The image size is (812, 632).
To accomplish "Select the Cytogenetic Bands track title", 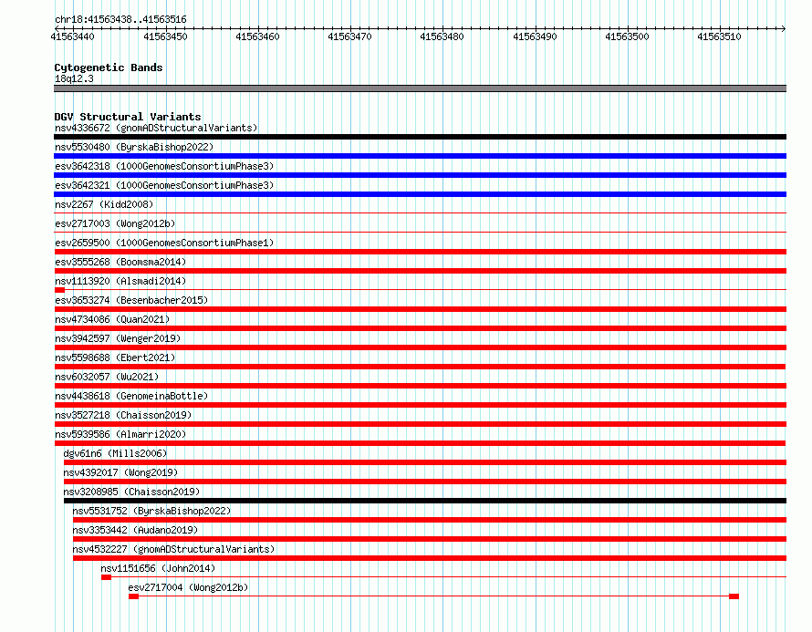I will click(x=109, y=67).
